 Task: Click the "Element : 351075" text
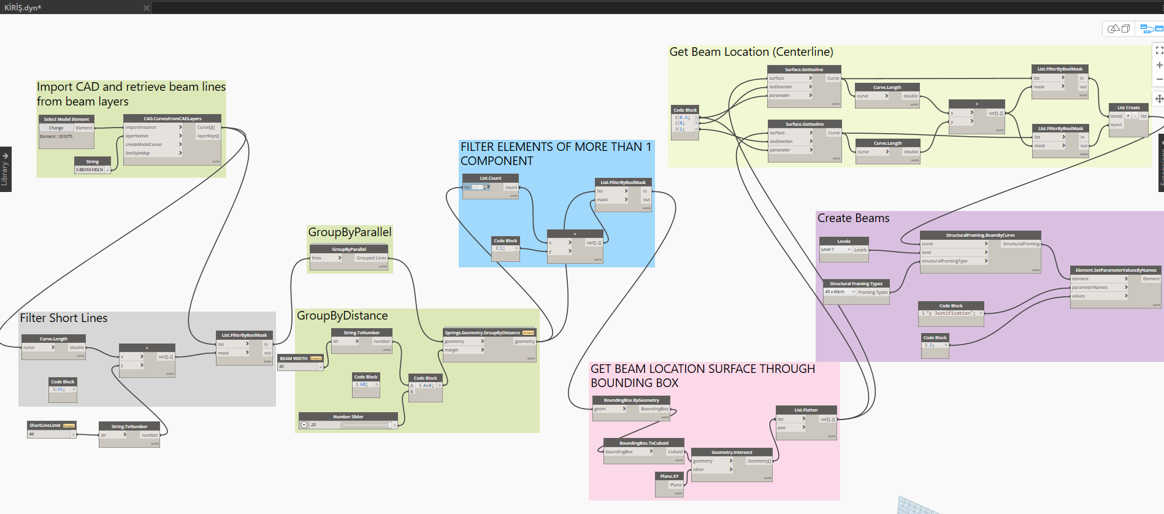click(x=56, y=137)
